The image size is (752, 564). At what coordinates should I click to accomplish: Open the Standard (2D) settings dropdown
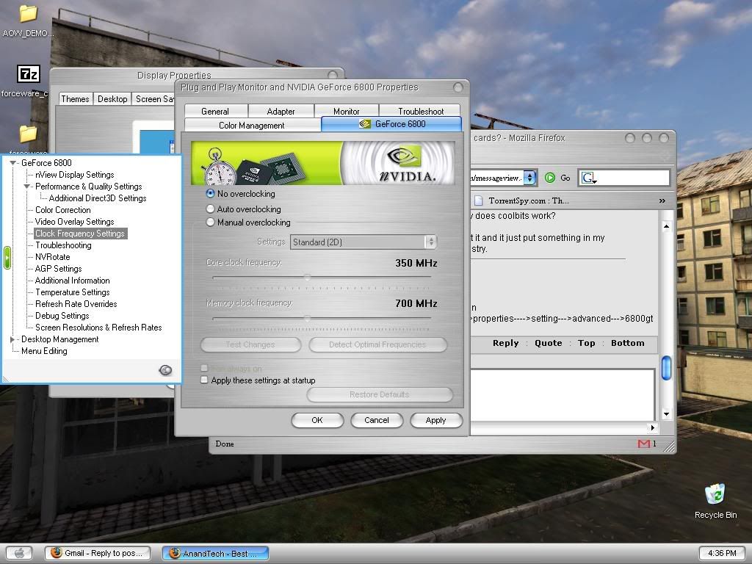(x=364, y=242)
